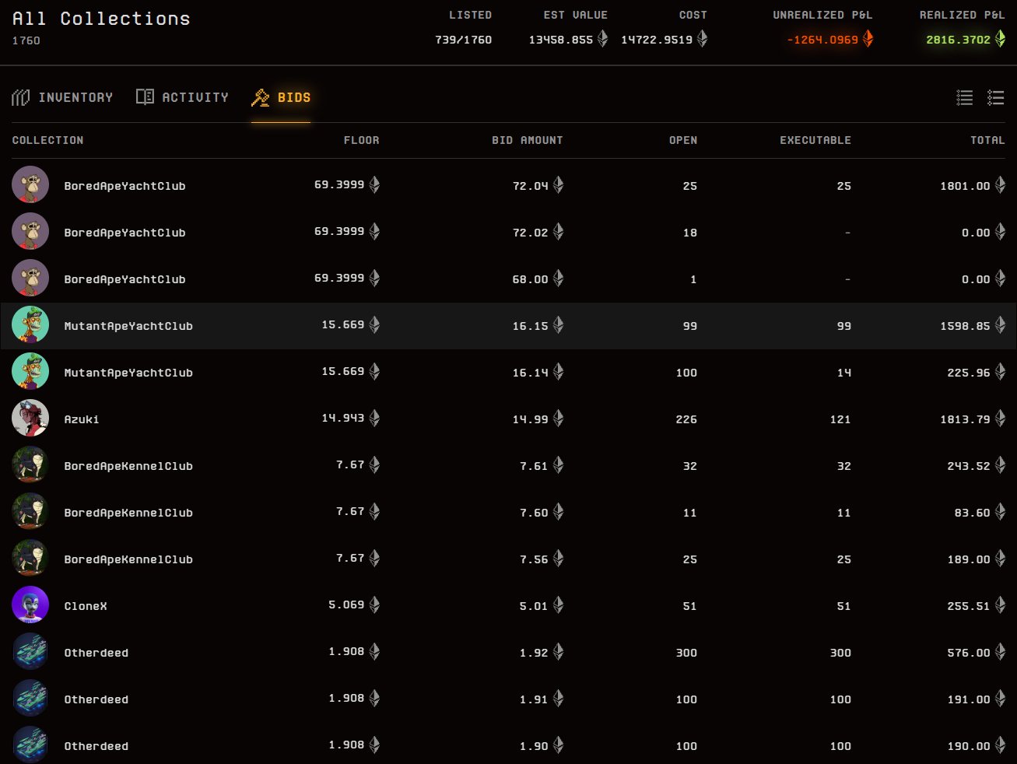The image size is (1017, 764).
Task: Open BoredApeKennelClub avatar with 7.60 bid
Action: (x=30, y=512)
